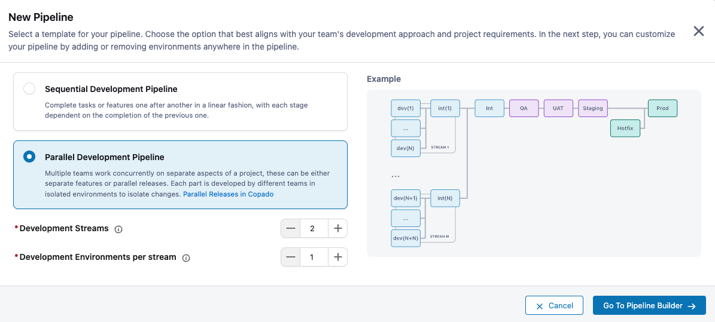
Task: Click the Staging node in example diagram
Action: 593,108
